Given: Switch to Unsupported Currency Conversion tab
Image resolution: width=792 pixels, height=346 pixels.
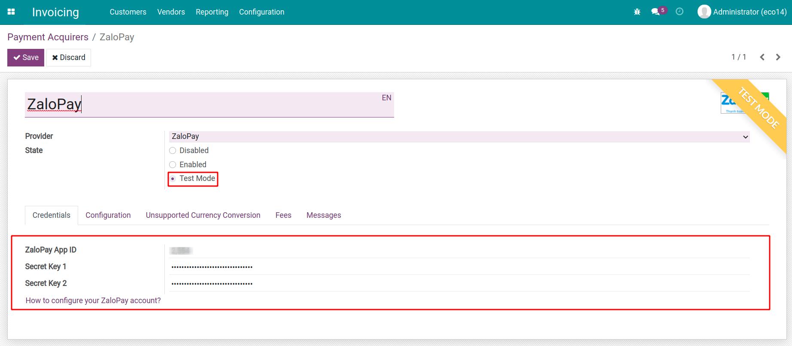Looking at the screenshot, I should (x=203, y=215).
